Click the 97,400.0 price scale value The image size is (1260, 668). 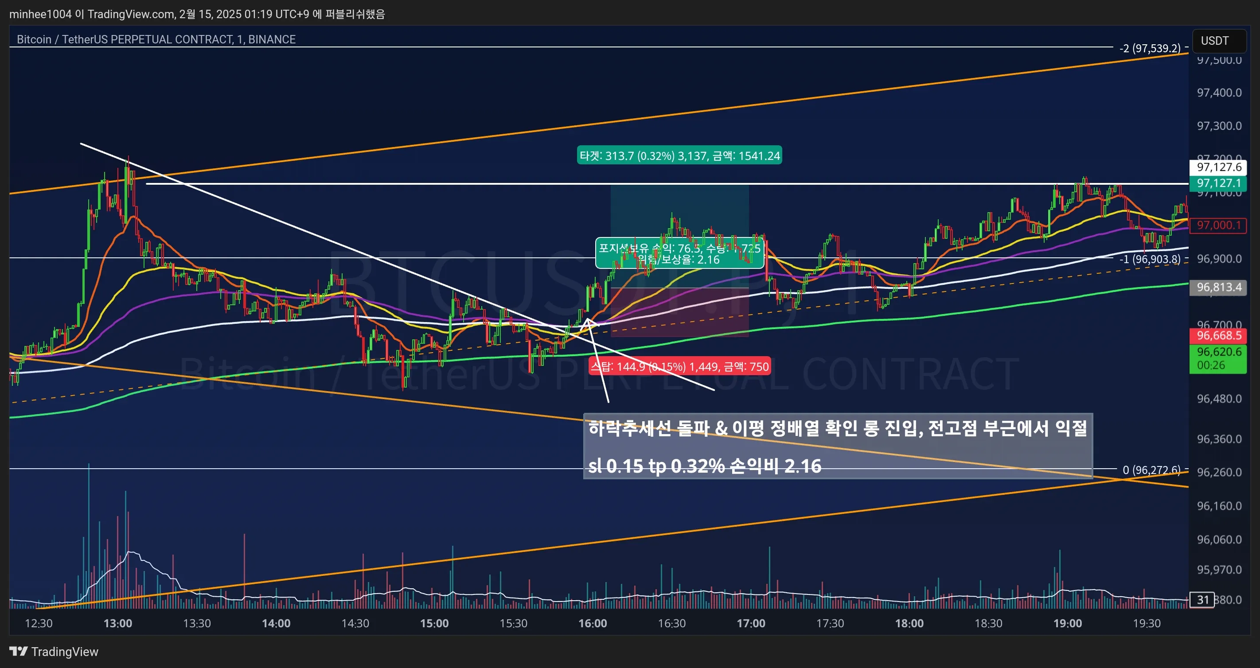coord(1219,93)
